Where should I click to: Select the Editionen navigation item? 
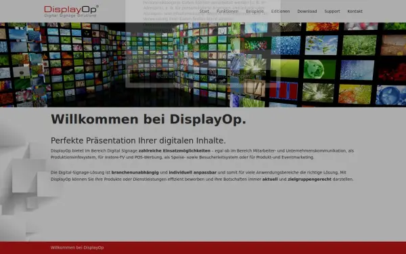pos(280,11)
